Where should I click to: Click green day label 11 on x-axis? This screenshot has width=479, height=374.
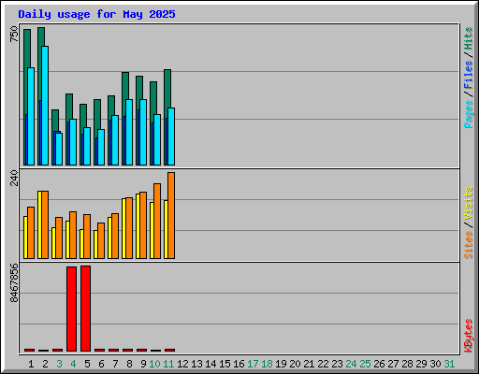(168, 364)
